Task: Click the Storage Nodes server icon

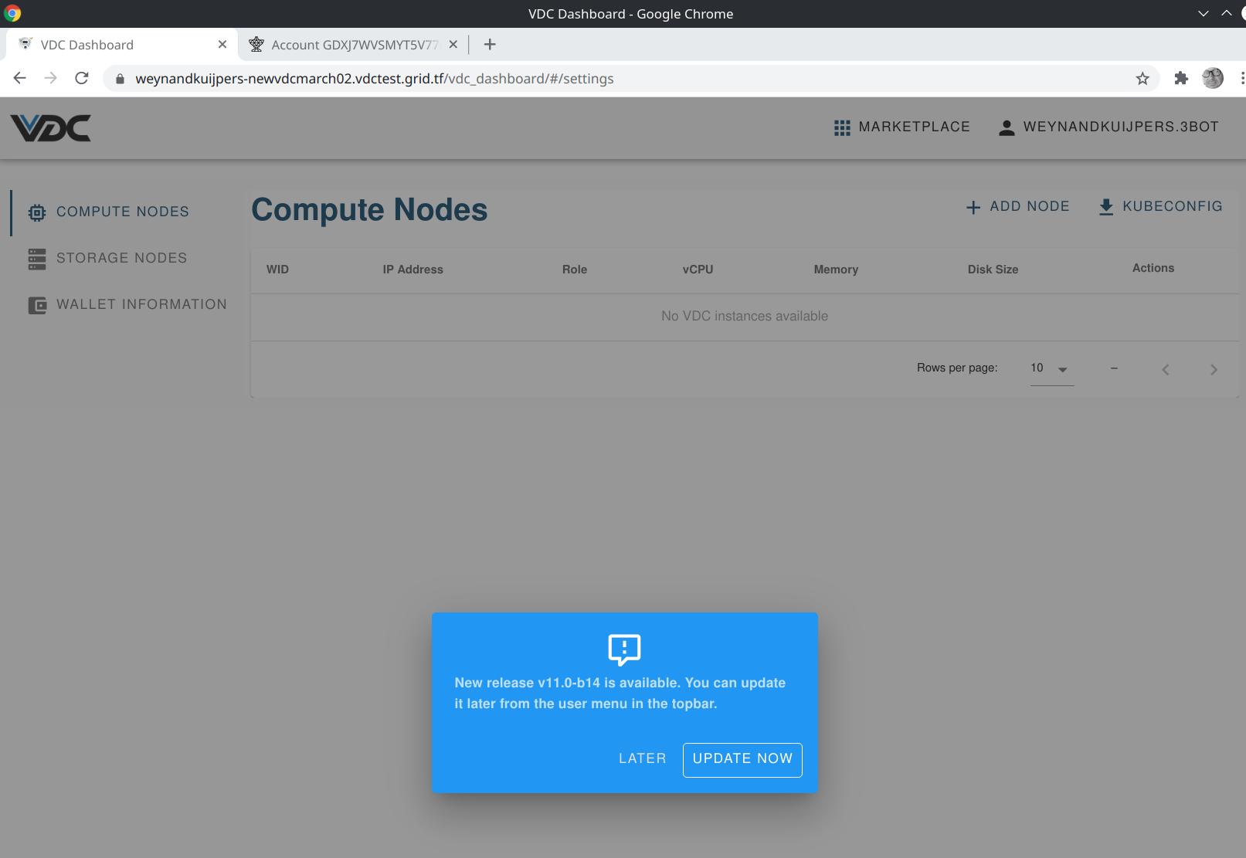Action: click(x=36, y=258)
